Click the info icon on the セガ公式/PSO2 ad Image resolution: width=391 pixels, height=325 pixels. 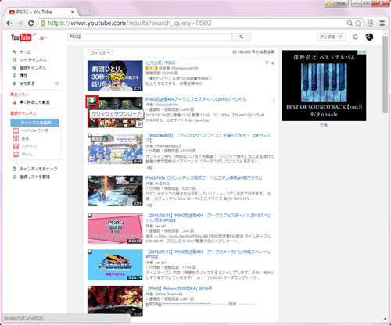click(267, 62)
